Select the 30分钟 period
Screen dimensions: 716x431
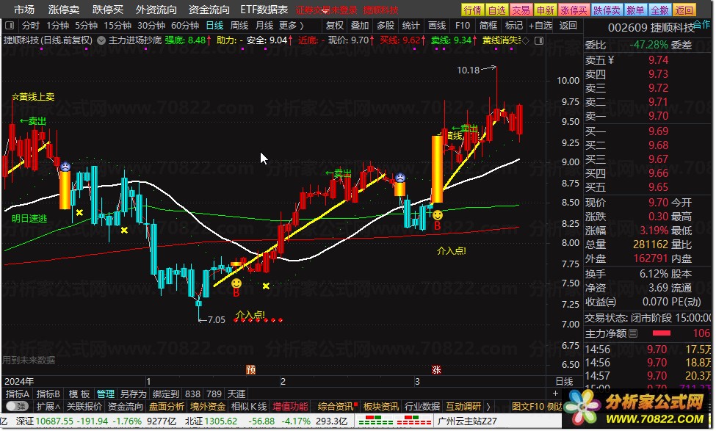(151, 26)
